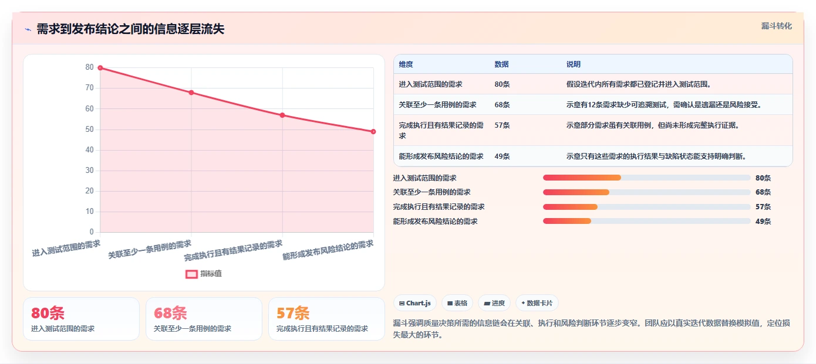
Task: Click the footer paragraph starting 漏斗强调质量决策
Action: 592,329
